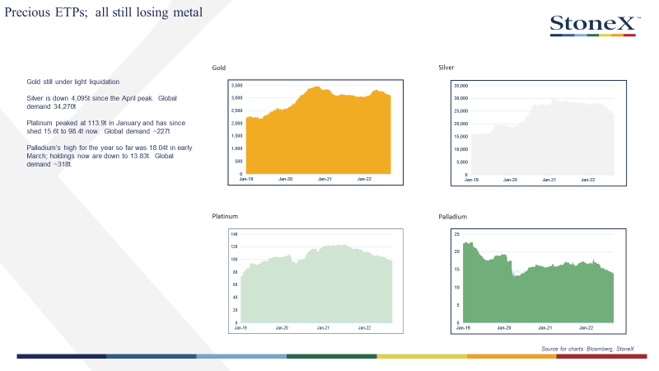Click the 'Gold still under light liquidation' line
Viewport: 659px width, 371px height.
(x=73, y=82)
